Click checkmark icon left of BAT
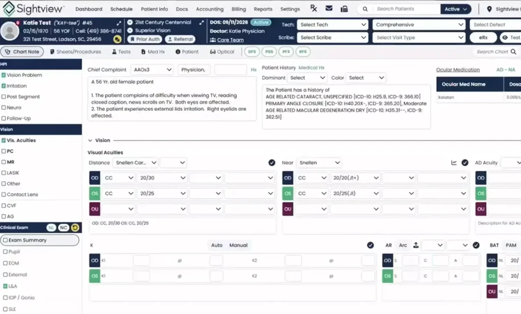Viewport: 521px width, 314px height. pyautogui.click(x=476, y=245)
